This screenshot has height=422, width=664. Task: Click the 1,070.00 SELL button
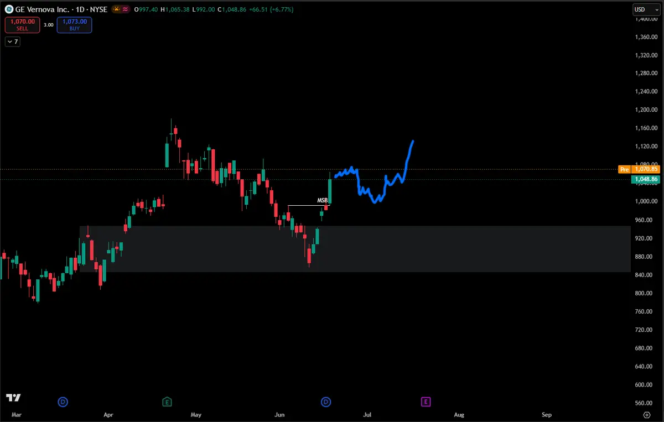(x=22, y=24)
